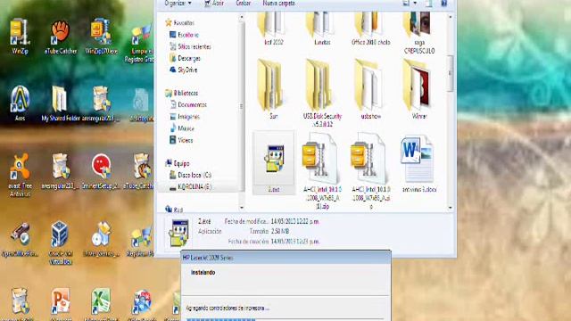Select Disco local (C:) drive
This screenshot has width=571, height=321.
tap(190, 175)
